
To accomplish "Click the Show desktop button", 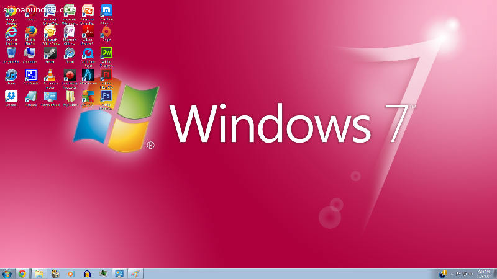I will pyautogui.click(x=495, y=274).
